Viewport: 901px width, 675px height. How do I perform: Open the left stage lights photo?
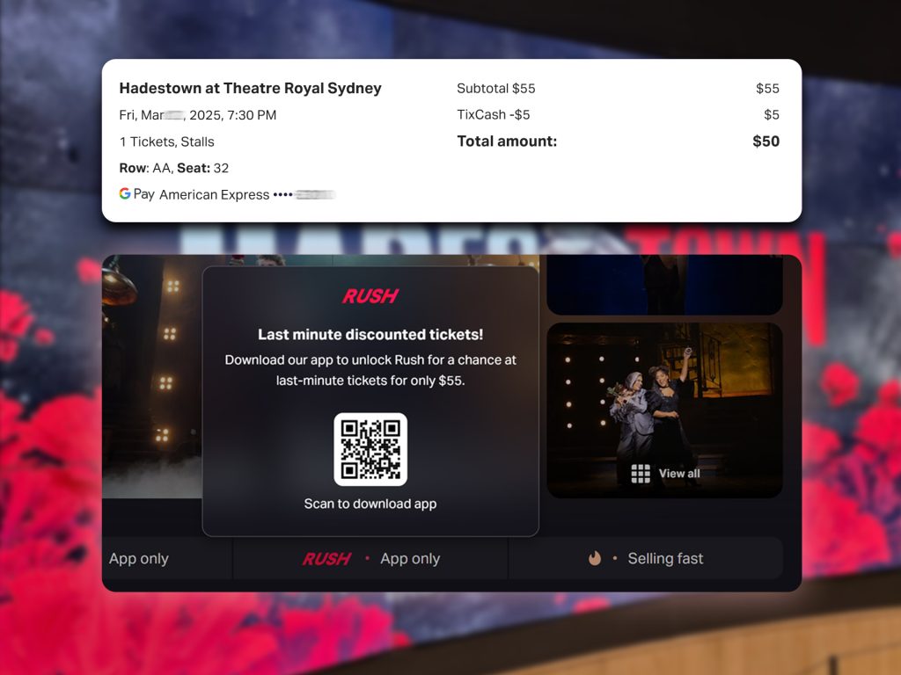[152, 377]
